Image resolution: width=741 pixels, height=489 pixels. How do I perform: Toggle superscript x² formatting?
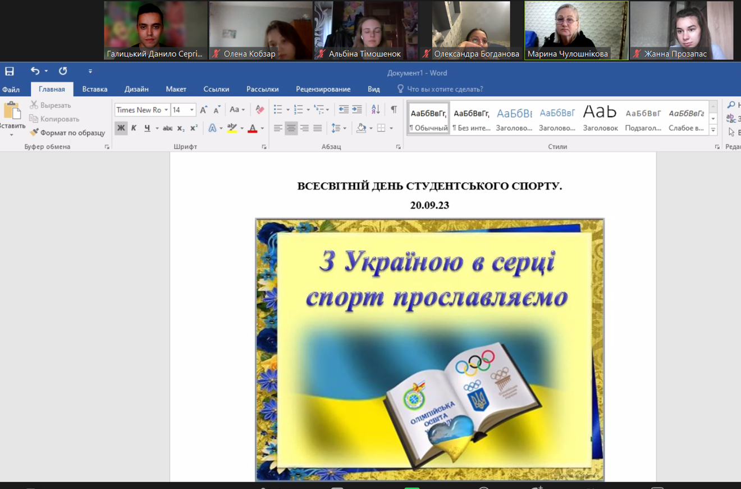[x=194, y=128]
